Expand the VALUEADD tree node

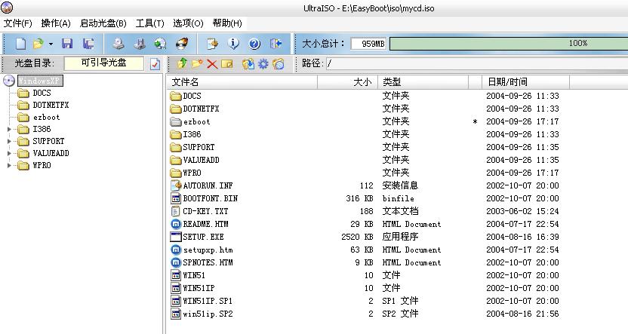9,153
